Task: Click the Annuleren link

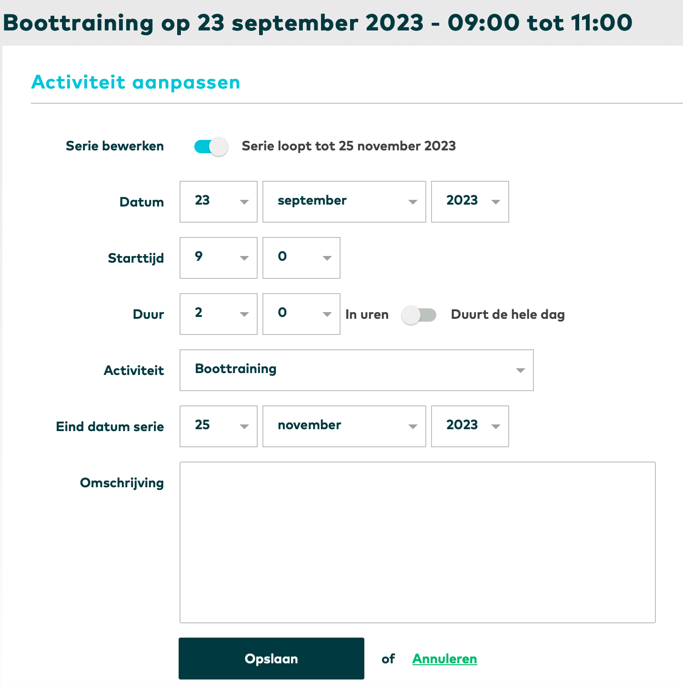Action: pos(444,659)
